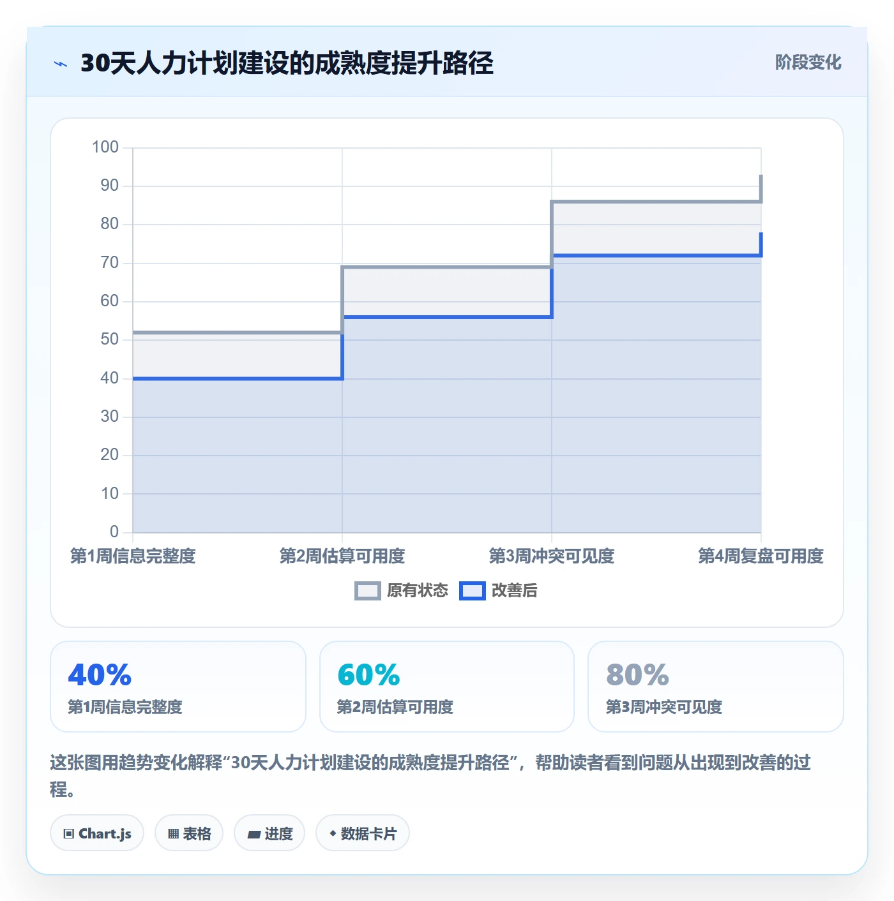Click the 50 y-axis tick label

point(110,339)
